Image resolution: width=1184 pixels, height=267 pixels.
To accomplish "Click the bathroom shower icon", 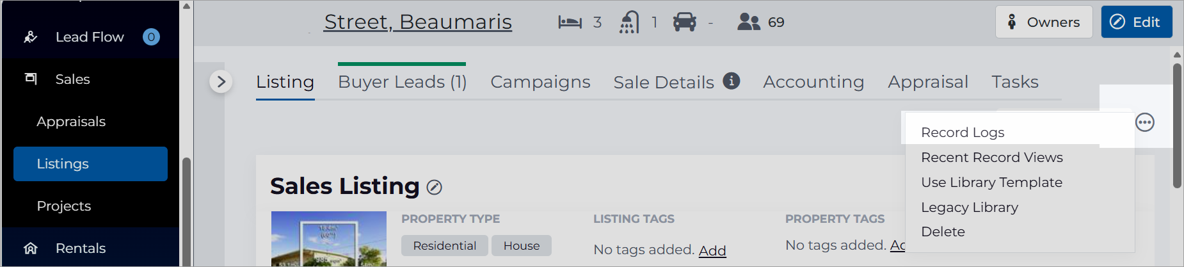I will coord(629,22).
